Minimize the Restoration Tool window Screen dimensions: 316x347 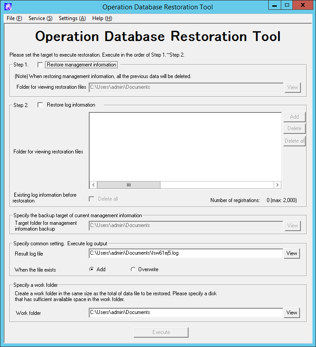(275, 5)
